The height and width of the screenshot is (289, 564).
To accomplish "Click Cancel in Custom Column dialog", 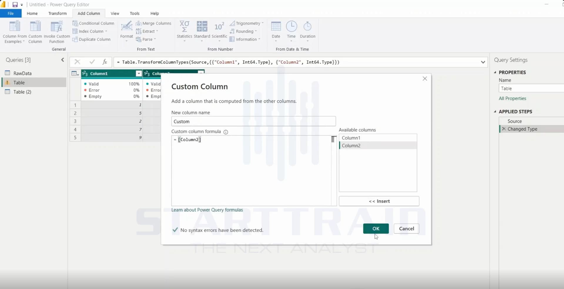I will click(406, 228).
